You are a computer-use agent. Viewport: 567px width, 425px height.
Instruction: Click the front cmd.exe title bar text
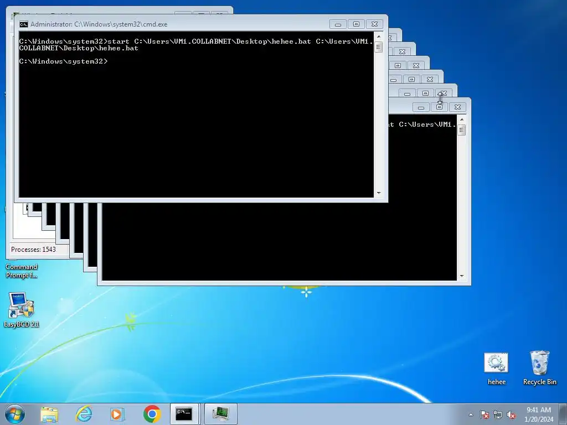(99, 24)
